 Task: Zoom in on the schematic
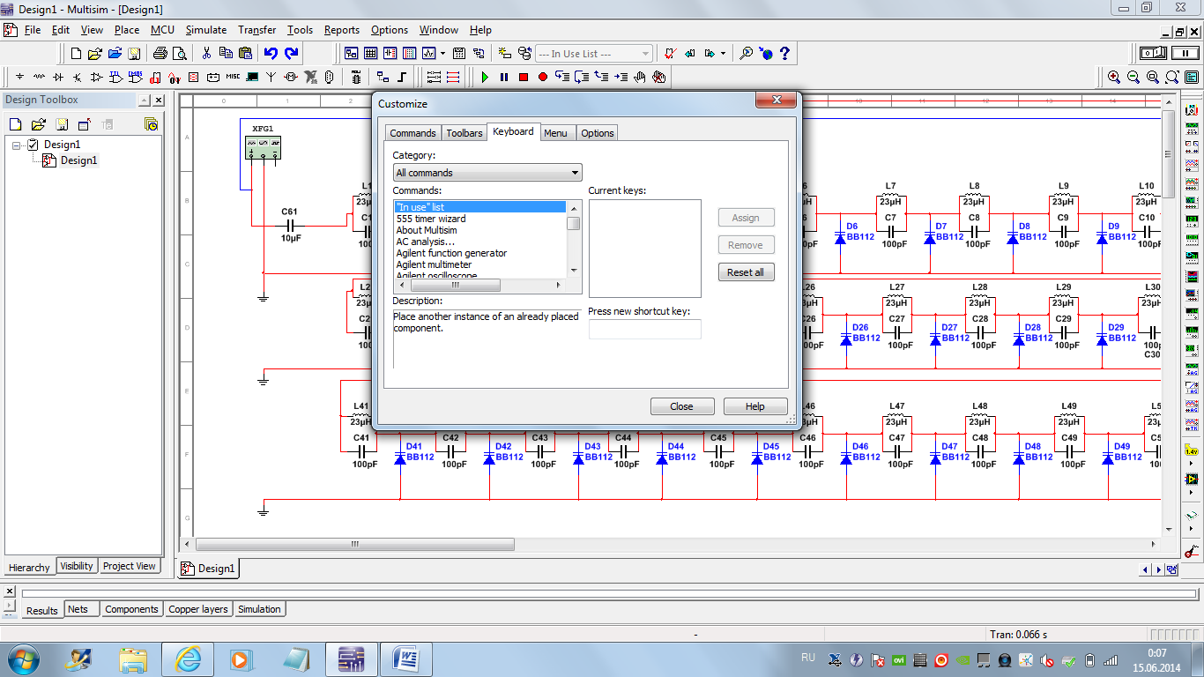(x=1114, y=77)
